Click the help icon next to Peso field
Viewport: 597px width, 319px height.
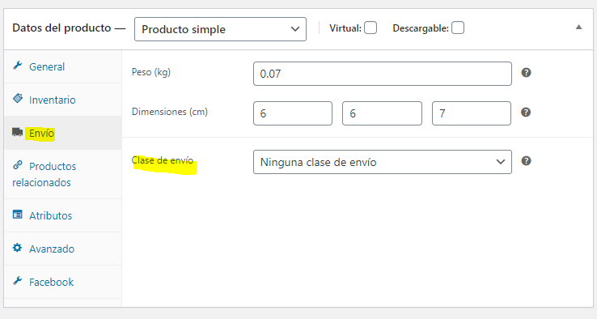526,72
